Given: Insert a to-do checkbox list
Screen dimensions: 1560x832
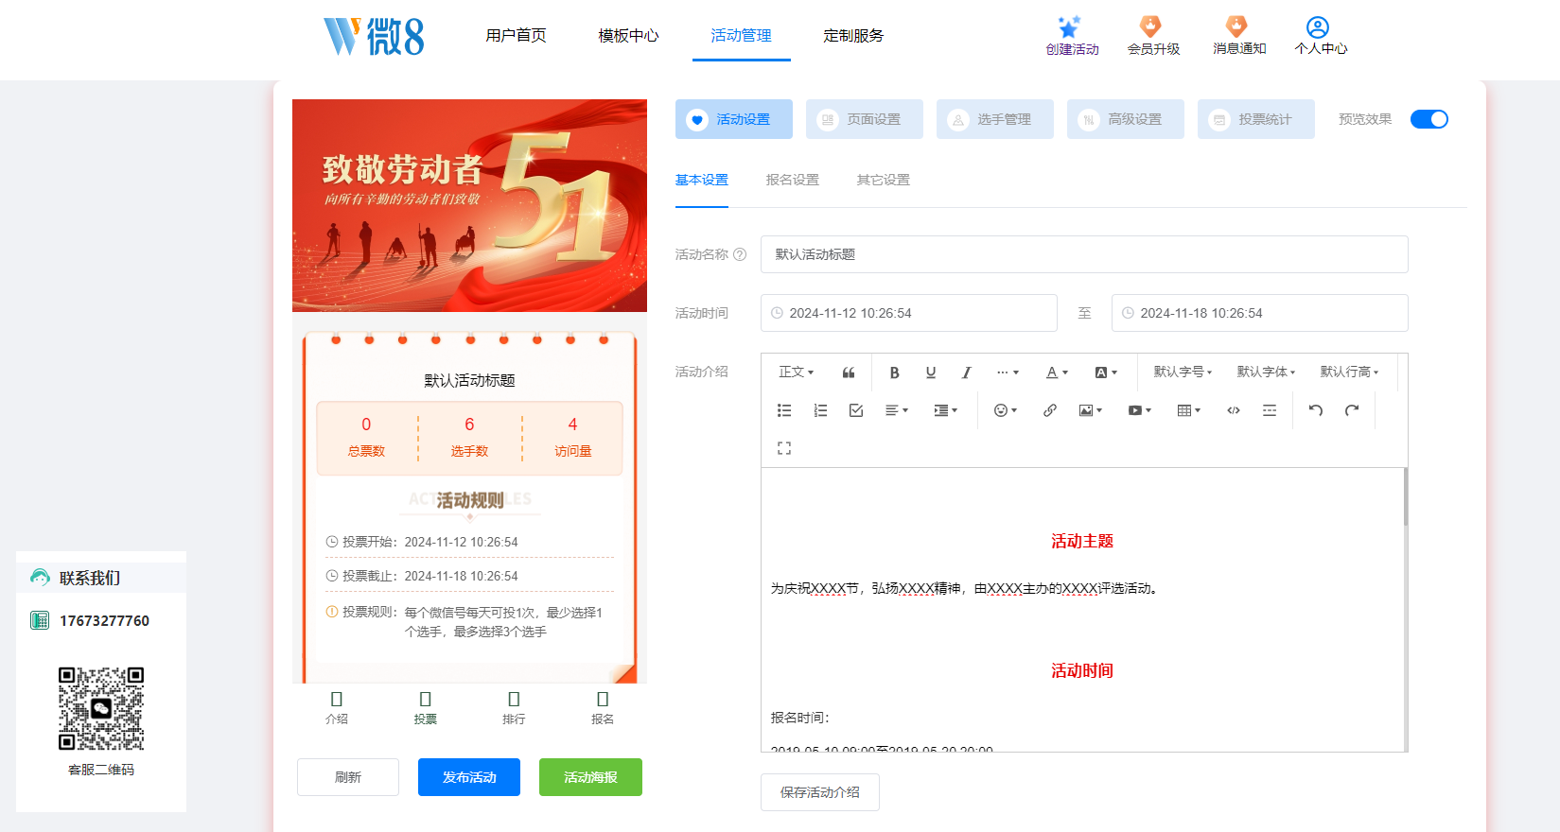Looking at the screenshot, I should click(856, 410).
